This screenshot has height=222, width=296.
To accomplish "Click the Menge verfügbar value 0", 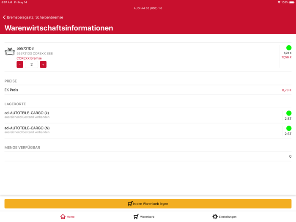I will pos(290,156).
